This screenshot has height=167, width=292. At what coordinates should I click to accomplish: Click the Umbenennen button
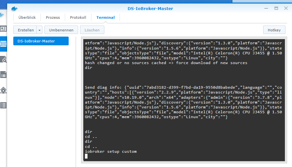point(61,30)
